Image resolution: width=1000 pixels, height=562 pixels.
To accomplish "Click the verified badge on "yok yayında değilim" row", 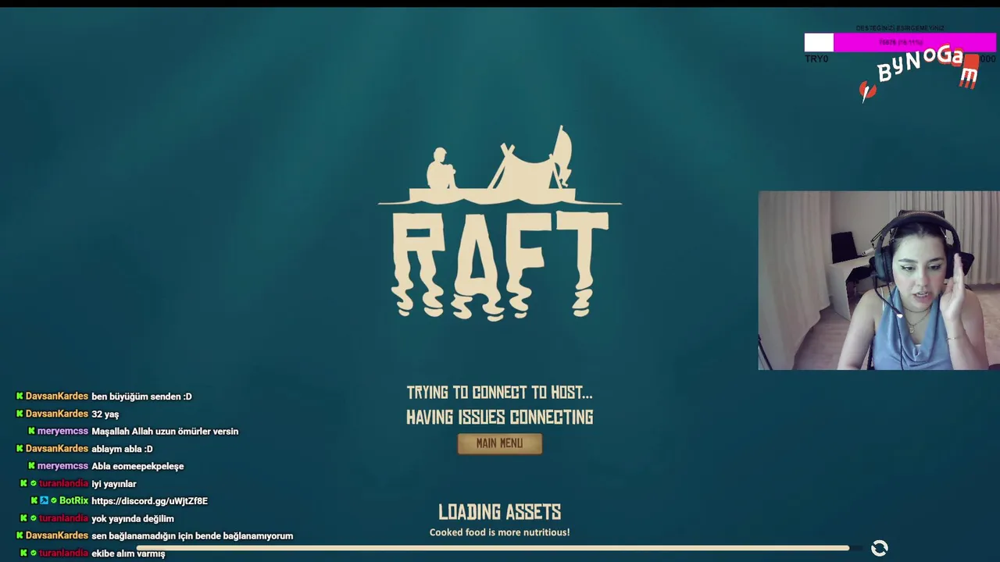I will point(34,518).
